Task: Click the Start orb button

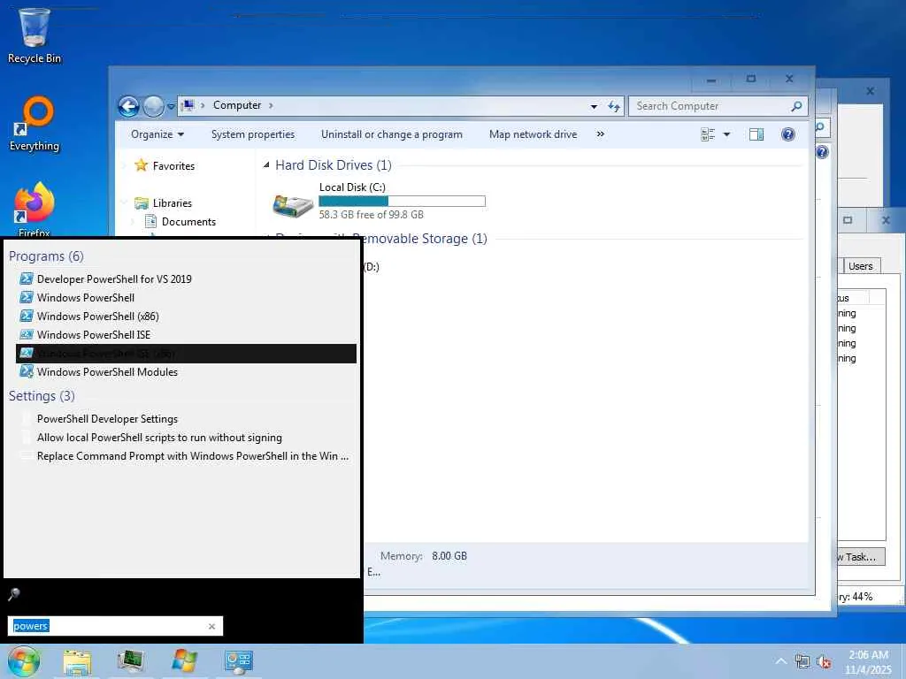Action: coord(24,661)
